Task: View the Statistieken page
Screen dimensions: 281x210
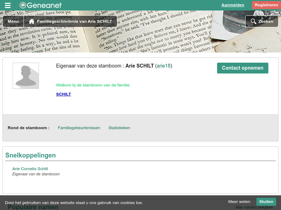Action: point(119,128)
